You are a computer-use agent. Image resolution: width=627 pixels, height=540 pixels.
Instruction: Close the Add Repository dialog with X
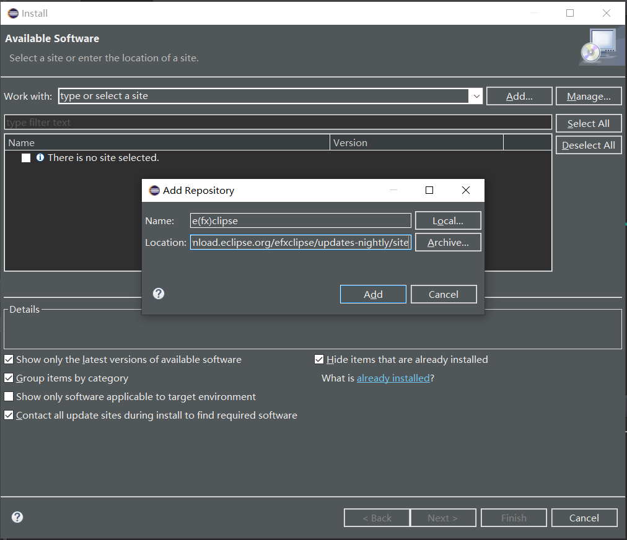466,190
